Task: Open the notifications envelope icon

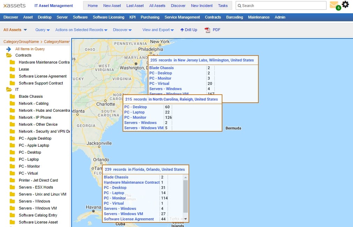Action: (334, 5)
